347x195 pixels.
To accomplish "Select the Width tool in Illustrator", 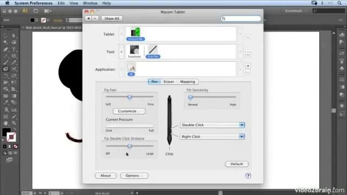I will click(x=6, y=82).
